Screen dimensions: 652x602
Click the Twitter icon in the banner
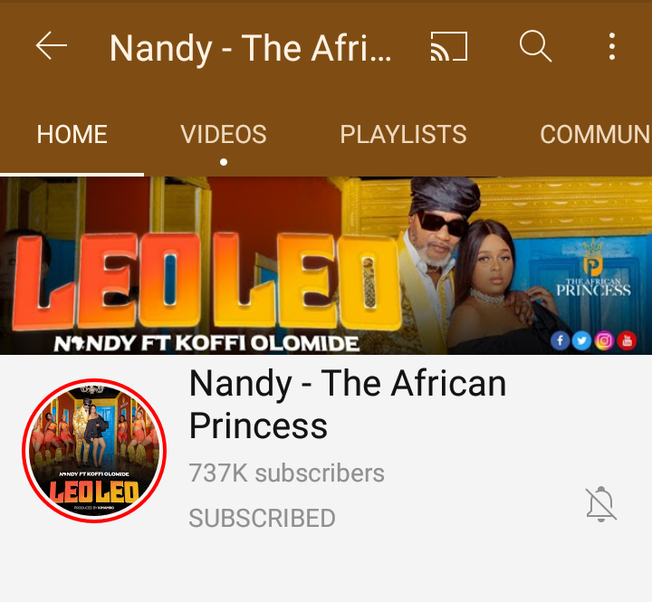(581, 341)
